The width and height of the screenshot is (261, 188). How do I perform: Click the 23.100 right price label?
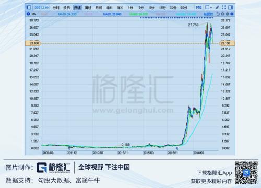pyautogui.click(x=227, y=43)
